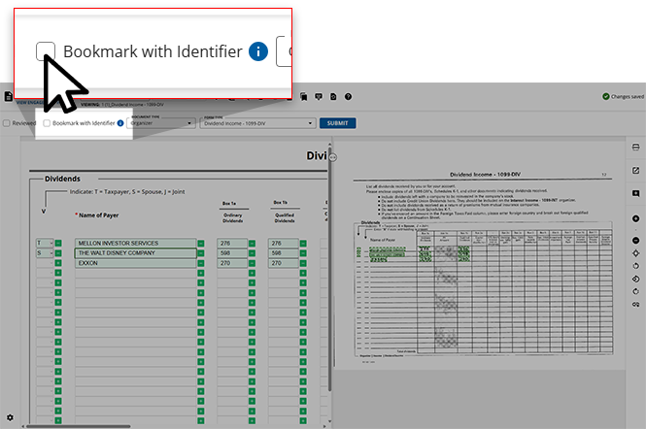Click the fit-to-view crosshair icon in the right sidebar
The width and height of the screenshot is (646, 429).
pyautogui.click(x=635, y=253)
